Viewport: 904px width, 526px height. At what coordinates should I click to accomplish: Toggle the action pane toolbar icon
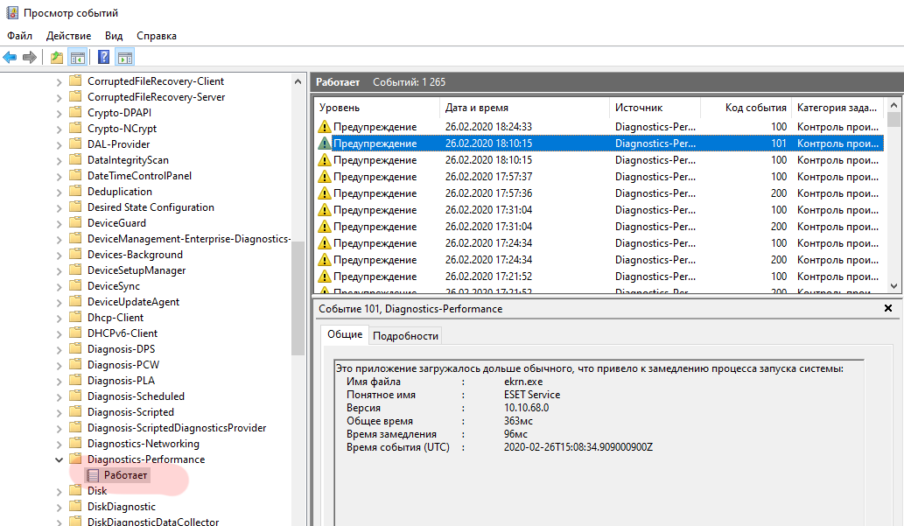(124, 57)
